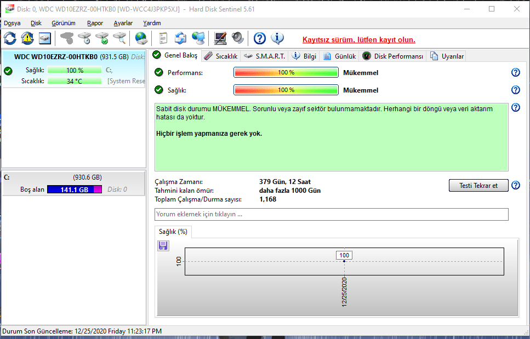Click the Kayıtsız sürüm registration link
530x339 pixels.
point(358,39)
